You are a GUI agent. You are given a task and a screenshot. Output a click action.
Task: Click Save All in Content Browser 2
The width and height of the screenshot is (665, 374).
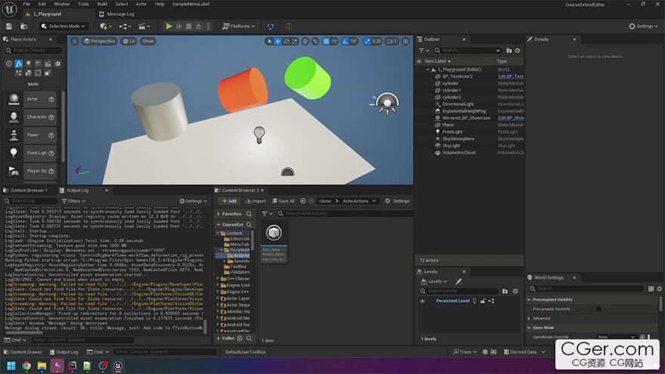coord(283,201)
